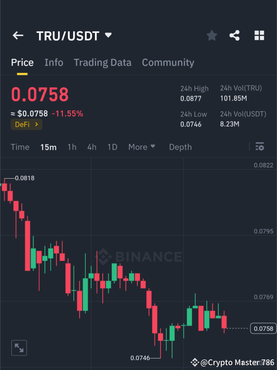Open the share options icon
The image size is (277, 370).
(x=235, y=35)
